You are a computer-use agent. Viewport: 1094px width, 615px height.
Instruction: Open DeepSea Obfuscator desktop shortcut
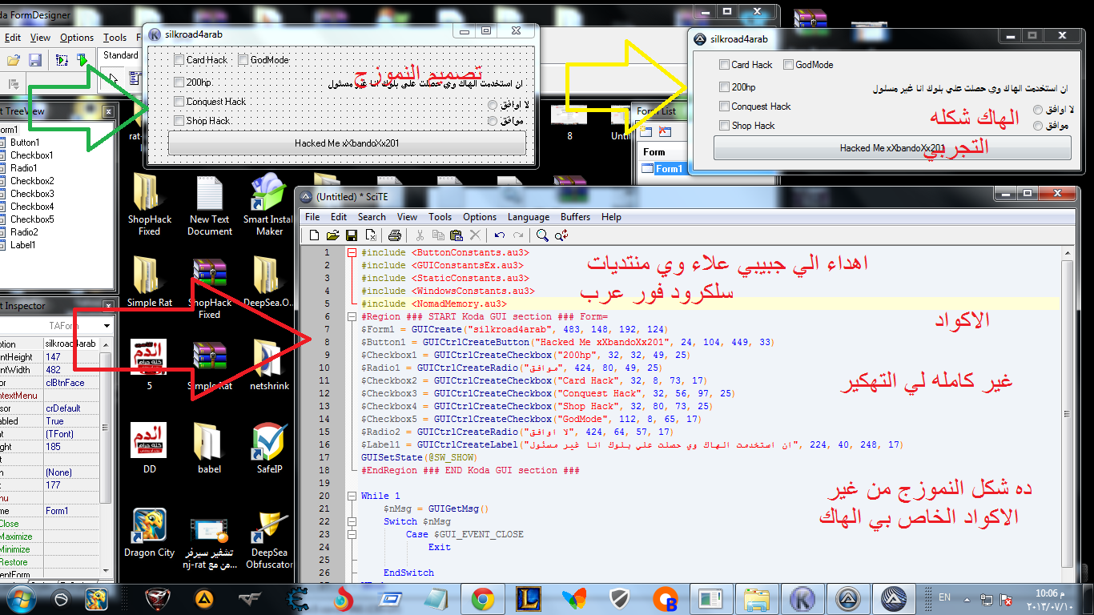pos(269,540)
